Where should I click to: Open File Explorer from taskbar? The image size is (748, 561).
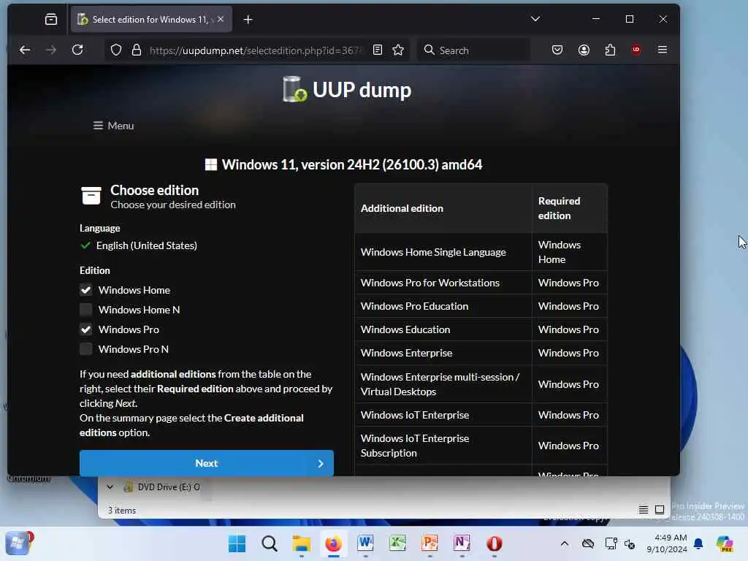pos(301,543)
